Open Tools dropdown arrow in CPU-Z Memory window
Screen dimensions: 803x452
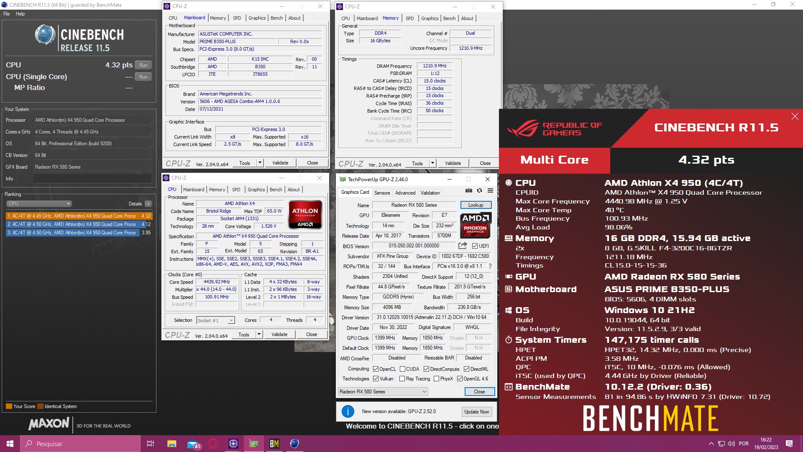(432, 163)
